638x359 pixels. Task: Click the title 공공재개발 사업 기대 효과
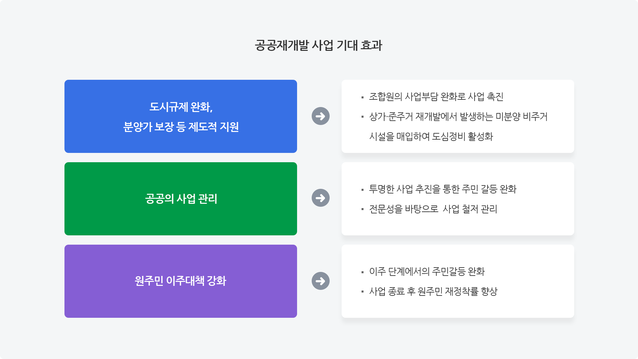click(x=319, y=45)
